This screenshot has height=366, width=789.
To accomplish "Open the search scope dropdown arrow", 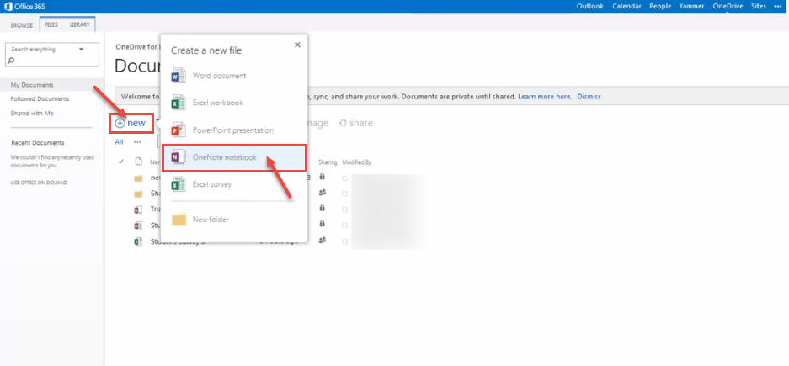I will [x=82, y=50].
